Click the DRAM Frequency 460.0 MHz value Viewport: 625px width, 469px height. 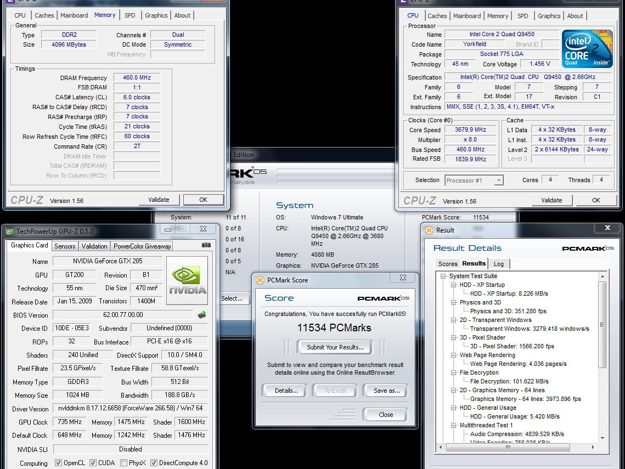pos(137,78)
